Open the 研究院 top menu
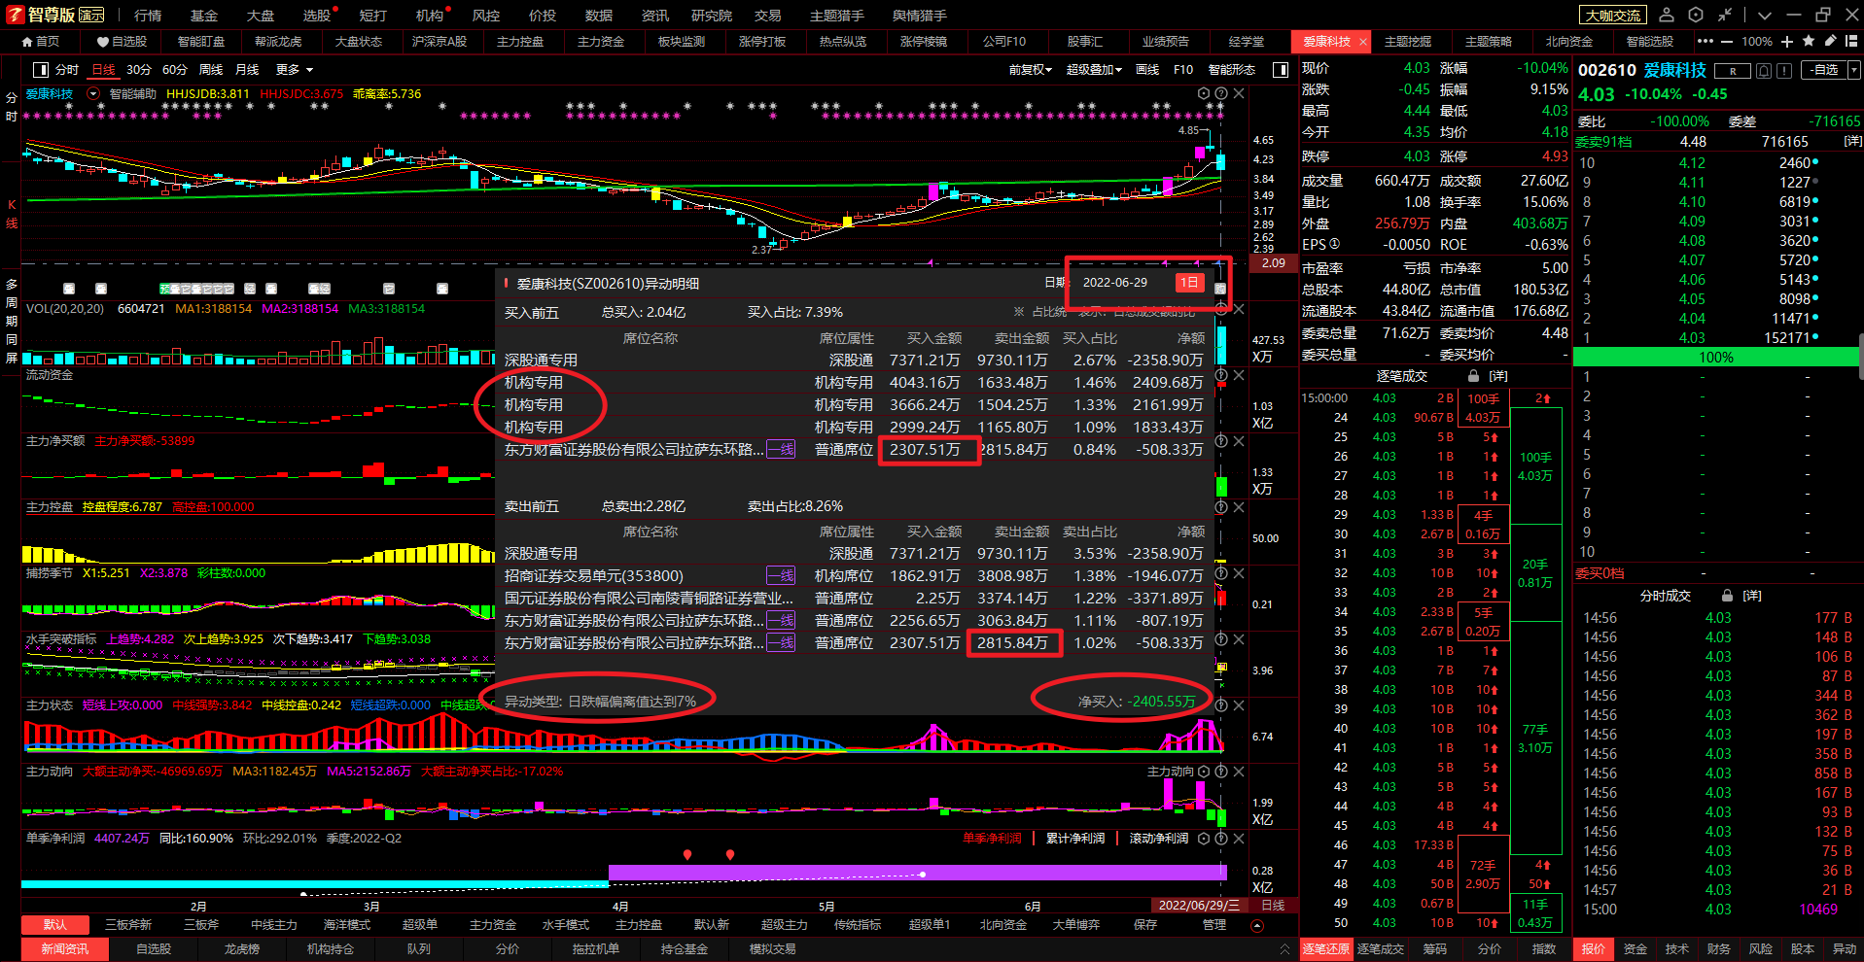The height and width of the screenshot is (962, 1864). [x=712, y=16]
